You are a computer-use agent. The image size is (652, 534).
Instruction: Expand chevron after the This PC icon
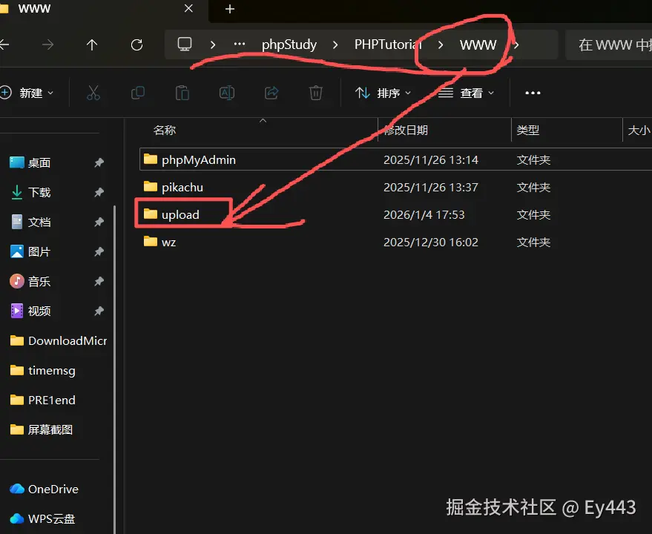[x=213, y=44]
